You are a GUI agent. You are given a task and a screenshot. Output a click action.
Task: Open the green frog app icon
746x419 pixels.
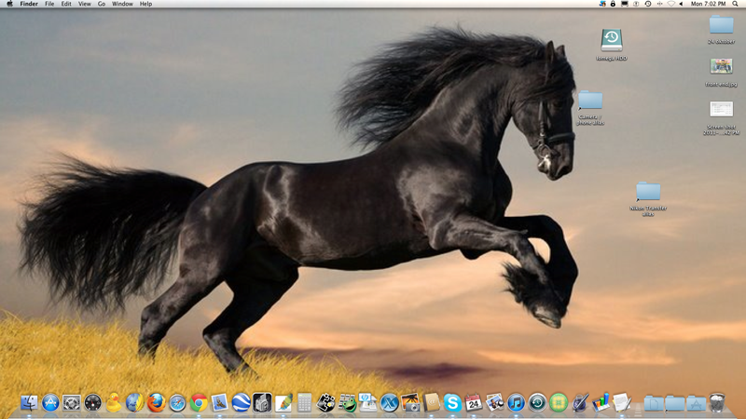pyautogui.click(x=347, y=403)
